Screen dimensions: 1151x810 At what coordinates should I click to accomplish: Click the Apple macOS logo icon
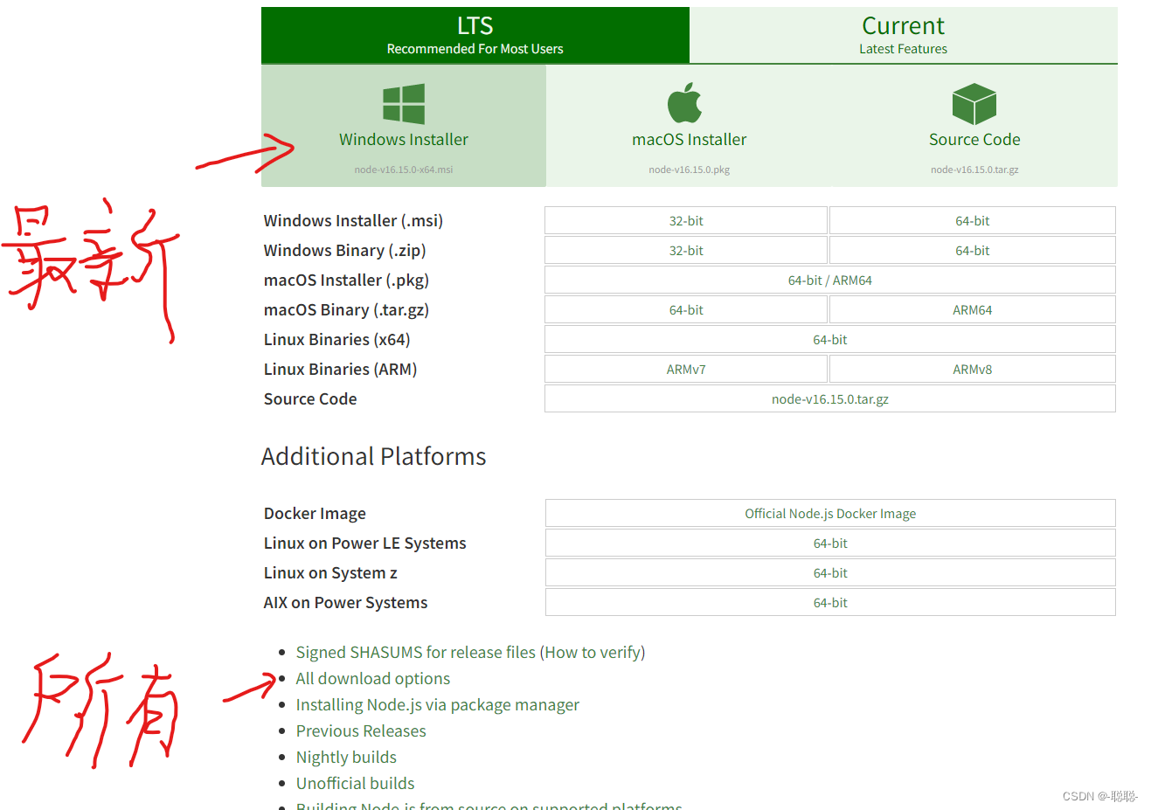pos(685,103)
